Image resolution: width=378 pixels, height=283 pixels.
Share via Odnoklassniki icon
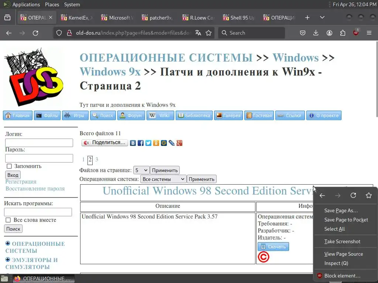[156, 143]
